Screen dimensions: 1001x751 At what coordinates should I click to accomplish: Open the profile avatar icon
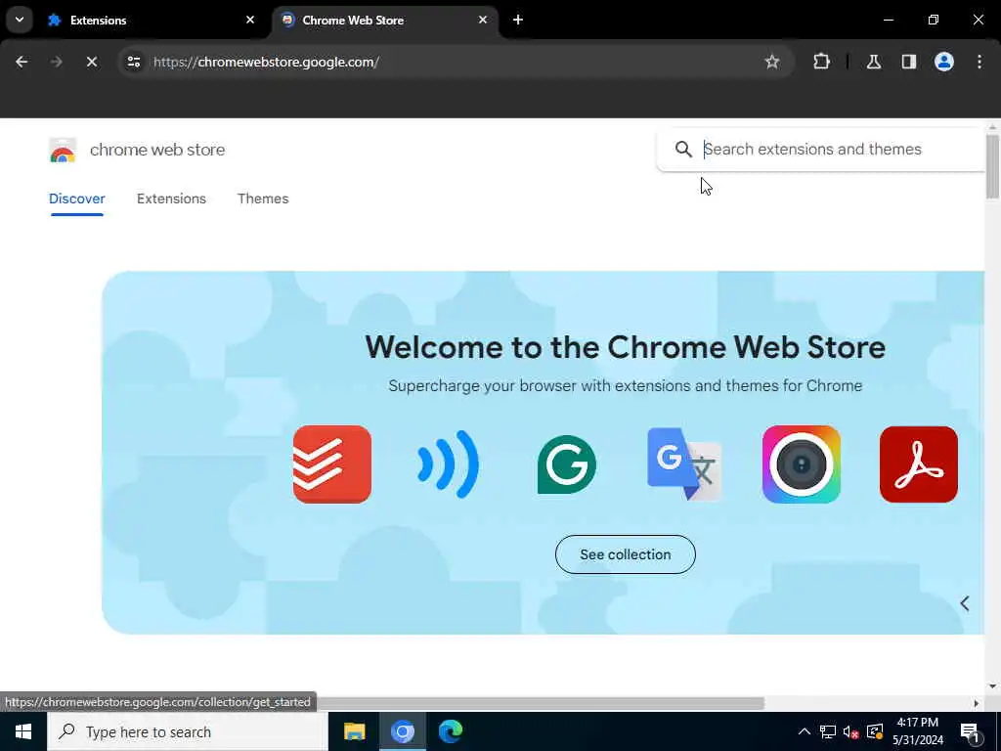pos(944,62)
